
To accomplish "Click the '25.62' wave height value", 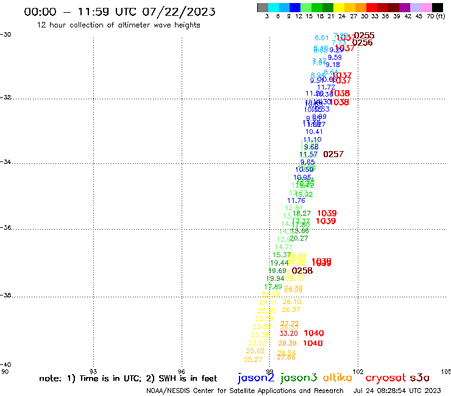I will tap(255, 351).
